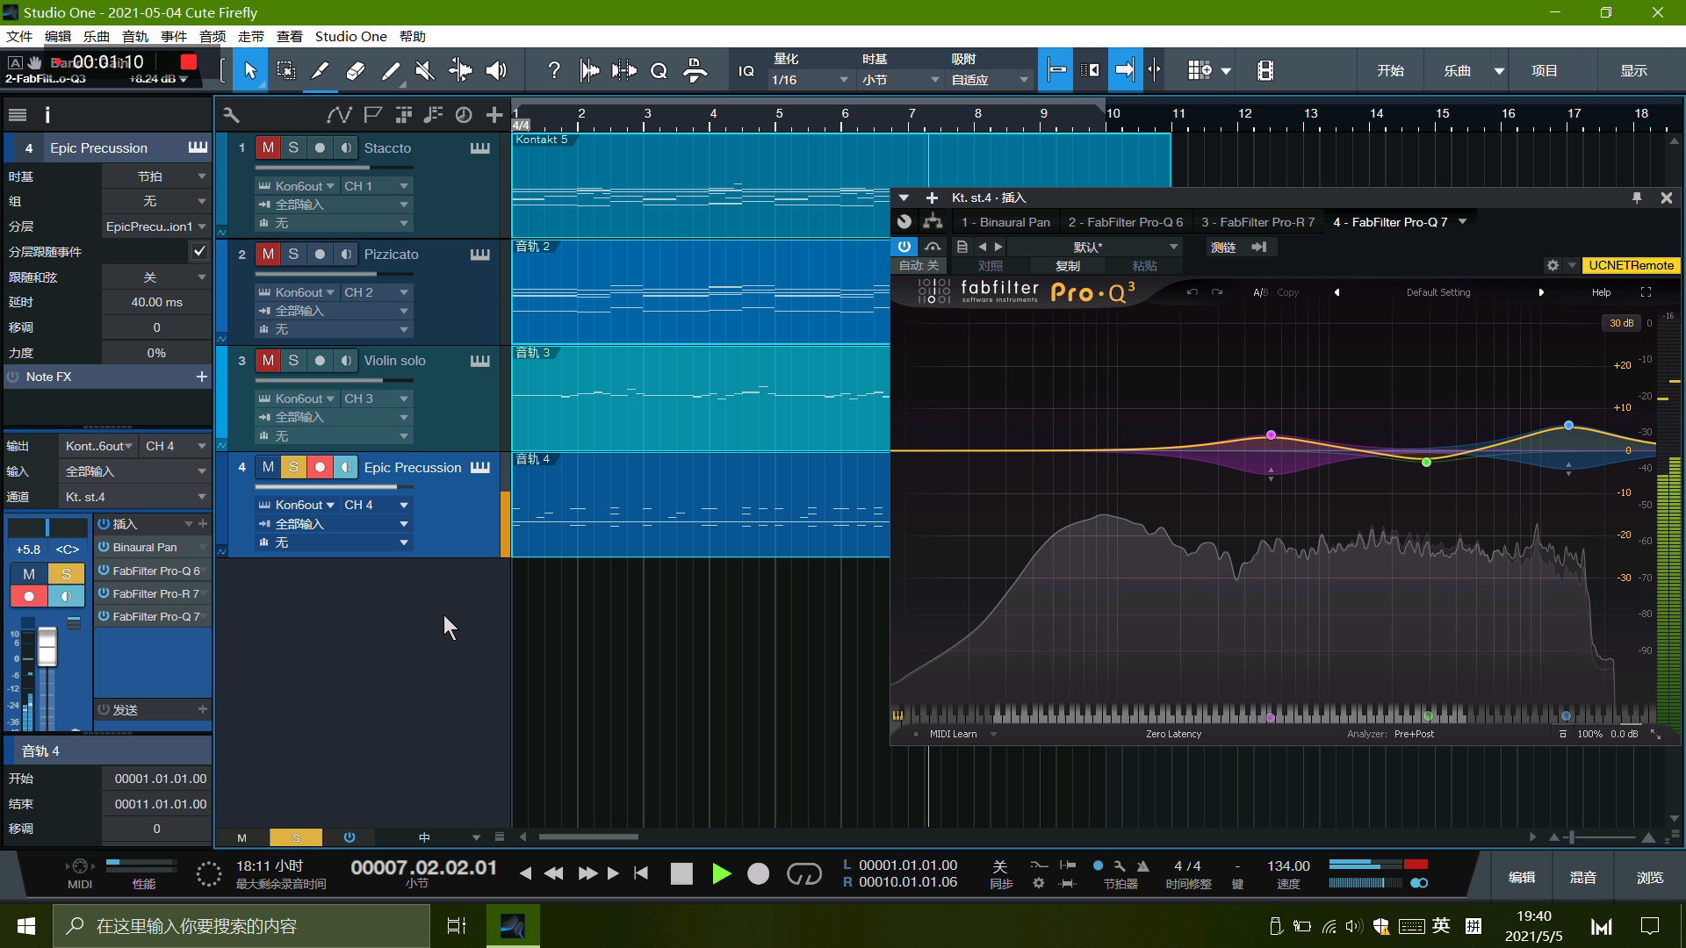The image size is (1686, 948).
Task: Add a new track with plus icon
Action: pos(494,115)
